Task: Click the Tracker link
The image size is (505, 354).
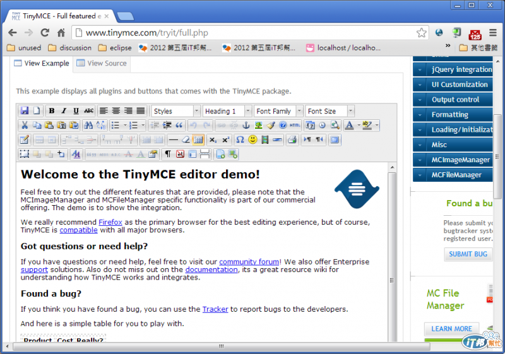Action: coord(215,309)
